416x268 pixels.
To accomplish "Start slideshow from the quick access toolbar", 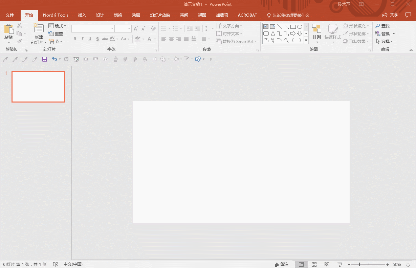I will (x=76, y=59).
